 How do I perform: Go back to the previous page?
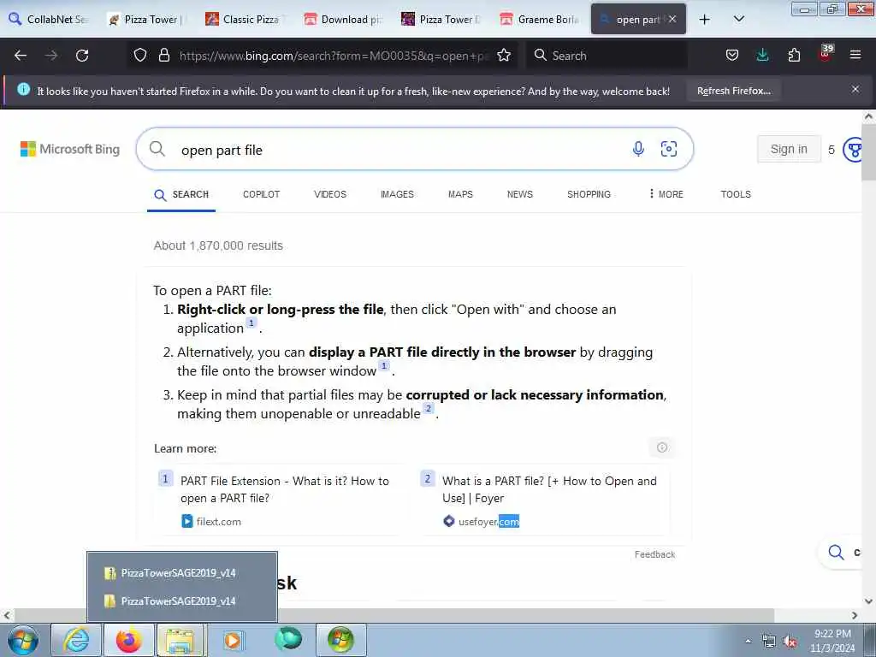[x=21, y=56]
